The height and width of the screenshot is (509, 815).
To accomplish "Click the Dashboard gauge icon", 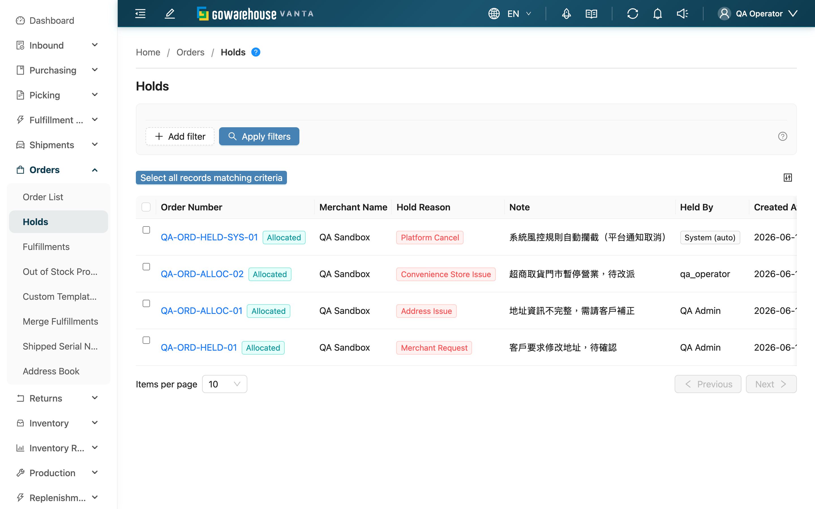I will pos(20,21).
